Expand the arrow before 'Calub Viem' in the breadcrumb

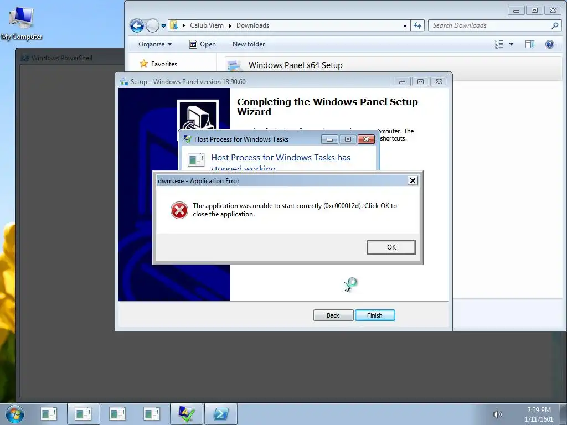click(x=184, y=25)
